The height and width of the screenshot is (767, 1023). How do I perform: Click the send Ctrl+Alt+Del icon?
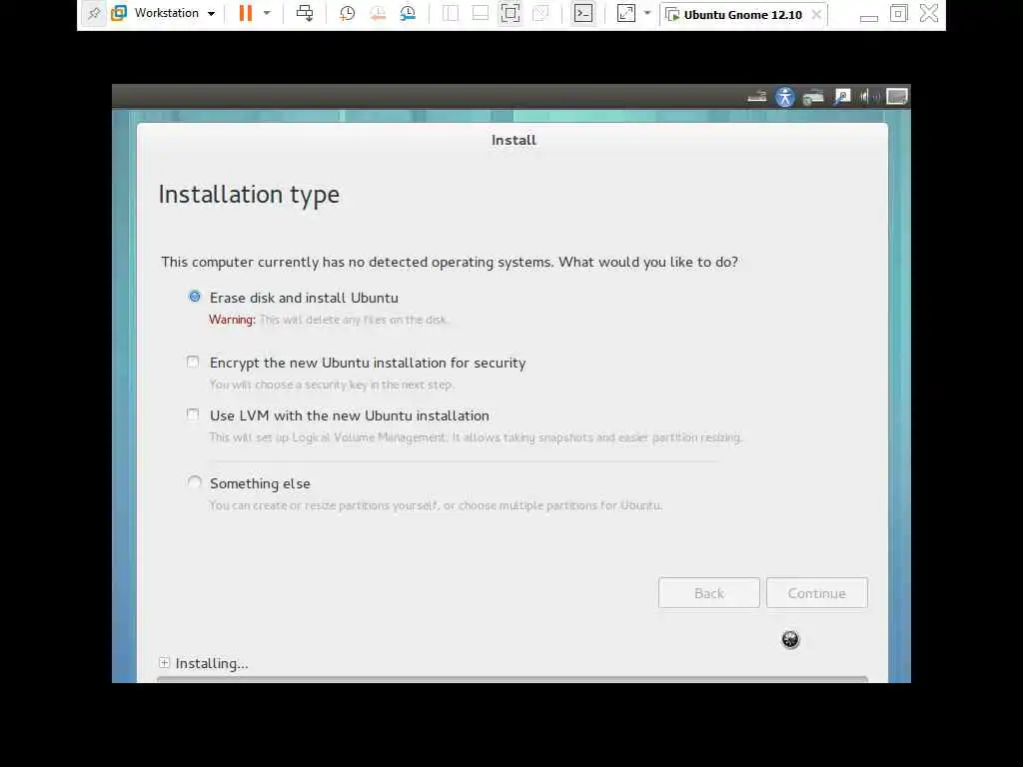tap(305, 13)
